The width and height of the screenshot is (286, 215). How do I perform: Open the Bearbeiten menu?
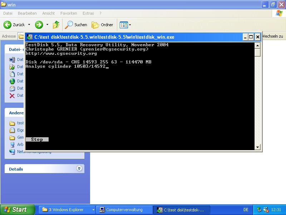tap(27, 13)
